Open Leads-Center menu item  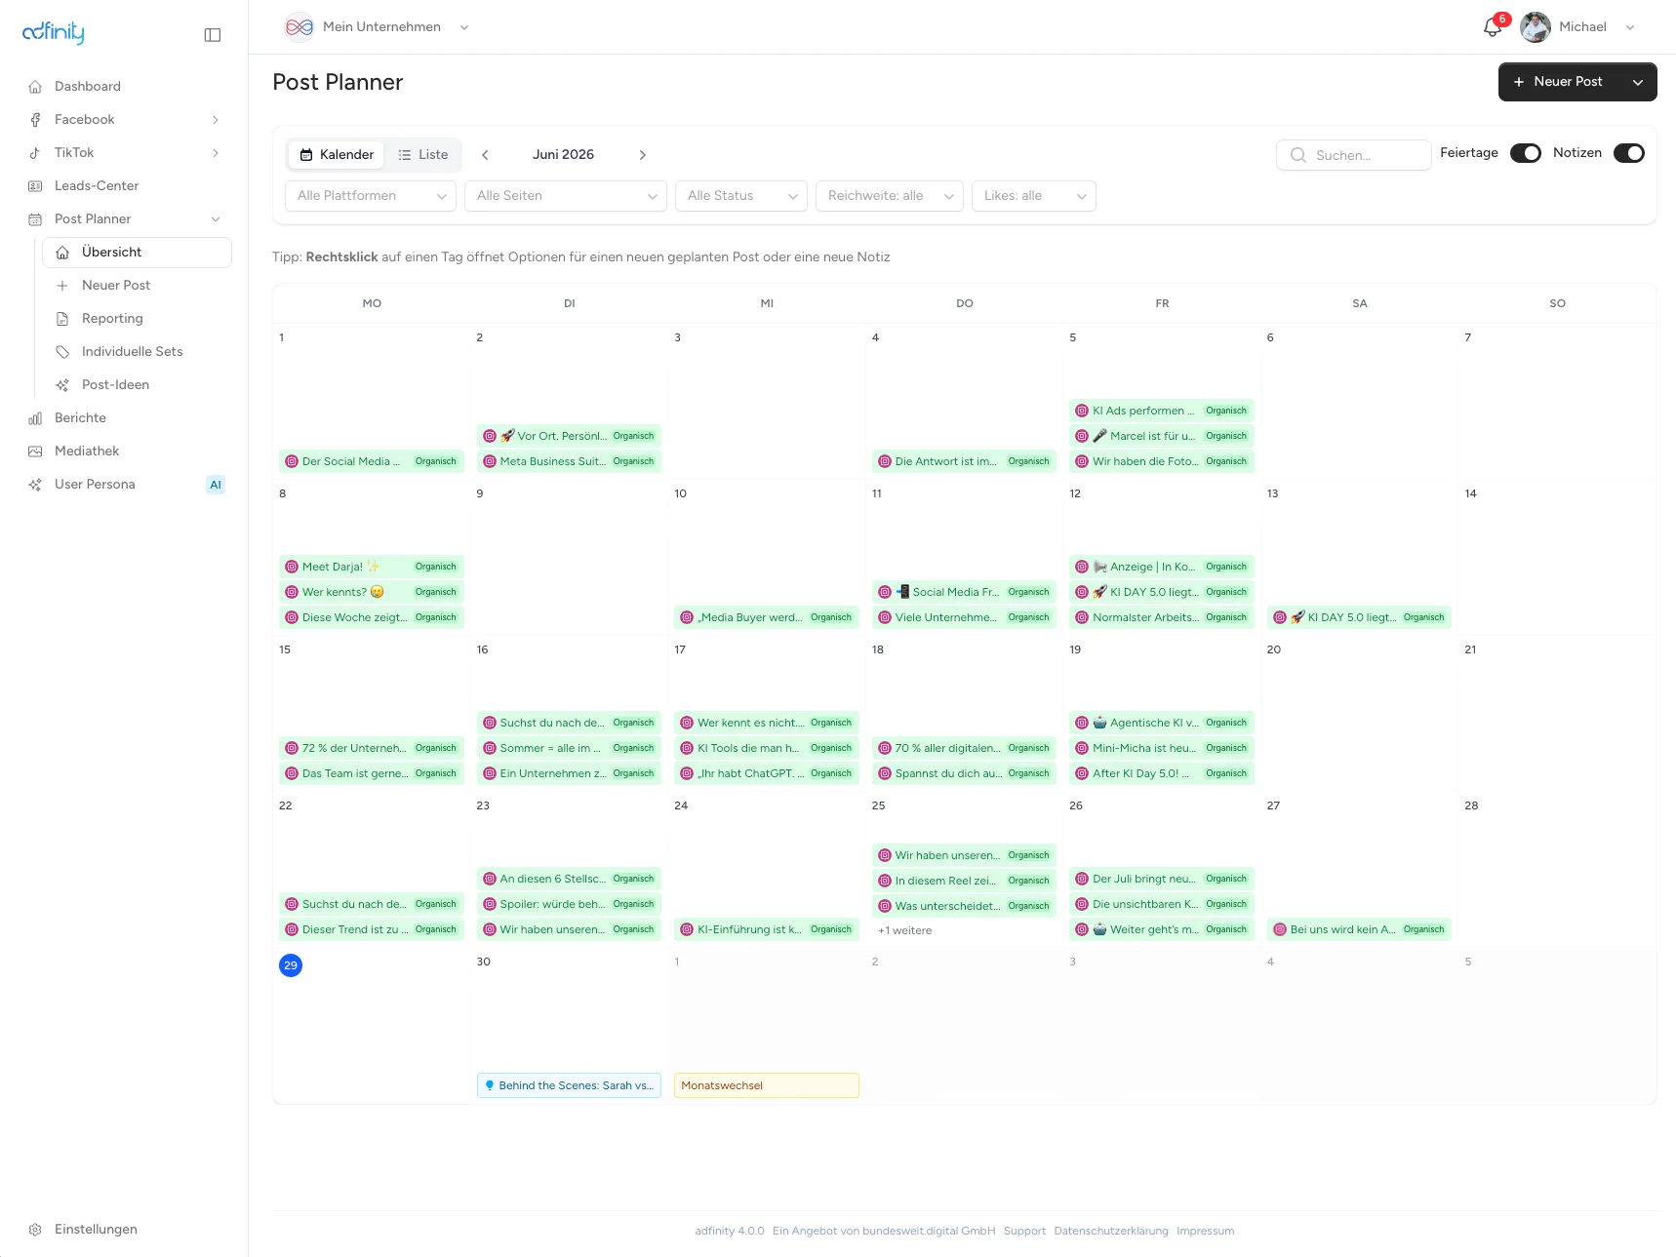tap(124, 186)
